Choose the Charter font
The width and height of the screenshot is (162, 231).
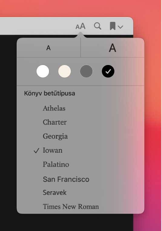coord(55,122)
